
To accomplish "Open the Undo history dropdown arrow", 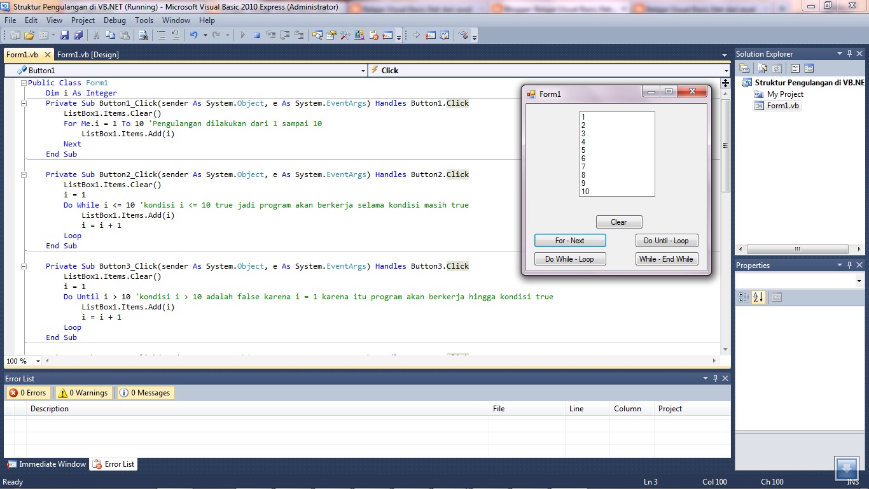I will [205, 35].
